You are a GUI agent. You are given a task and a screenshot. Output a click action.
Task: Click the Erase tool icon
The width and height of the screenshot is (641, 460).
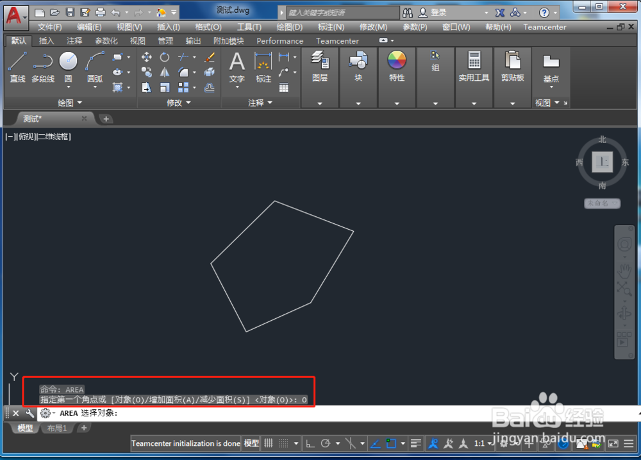(x=210, y=57)
